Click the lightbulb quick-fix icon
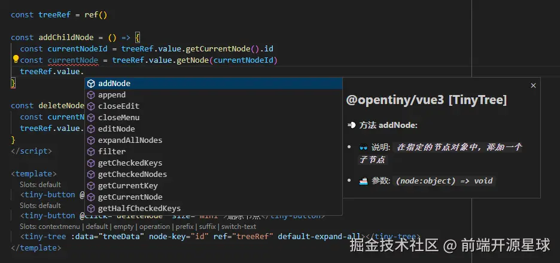The width and height of the screenshot is (560, 263). 16,60
